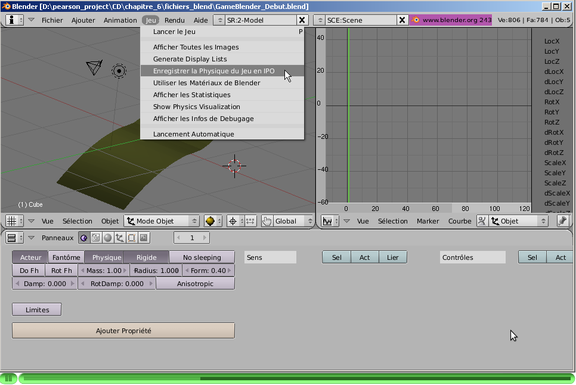Open the IPO type Objet dropdown
Screen dimensions: 576x385
click(518, 221)
